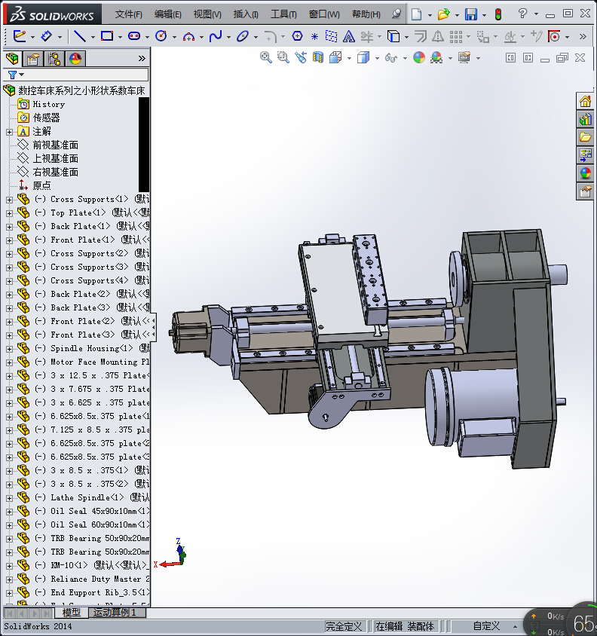
Task: Open the Save icon dropdown arrow
Action: tap(484, 15)
